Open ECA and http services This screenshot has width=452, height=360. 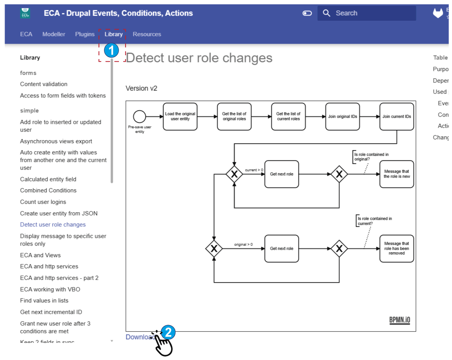point(49,267)
